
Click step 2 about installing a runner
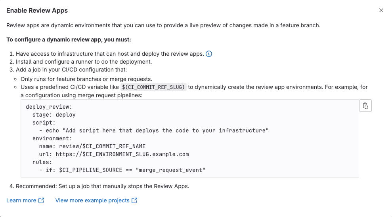[x=84, y=62]
